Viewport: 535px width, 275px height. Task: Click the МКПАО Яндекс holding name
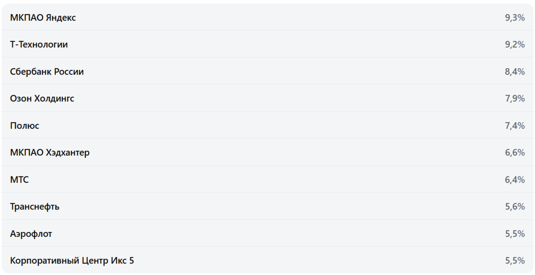pyautogui.click(x=43, y=18)
